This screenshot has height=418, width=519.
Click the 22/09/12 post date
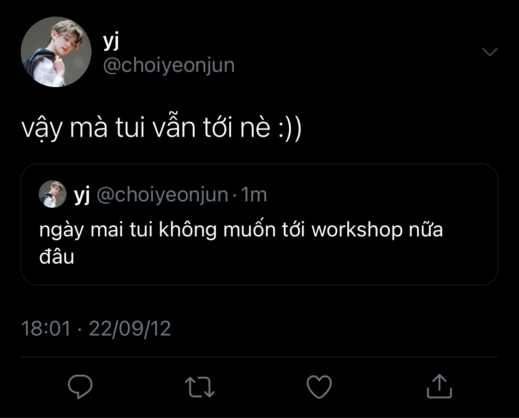coord(130,329)
